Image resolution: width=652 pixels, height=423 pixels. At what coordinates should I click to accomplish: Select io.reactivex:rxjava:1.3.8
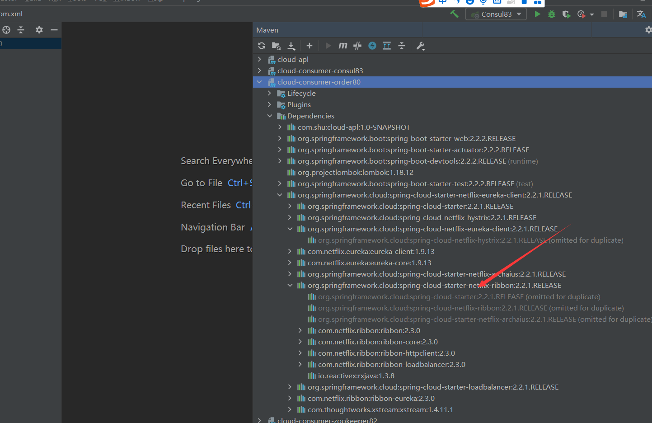coord(356,376)
